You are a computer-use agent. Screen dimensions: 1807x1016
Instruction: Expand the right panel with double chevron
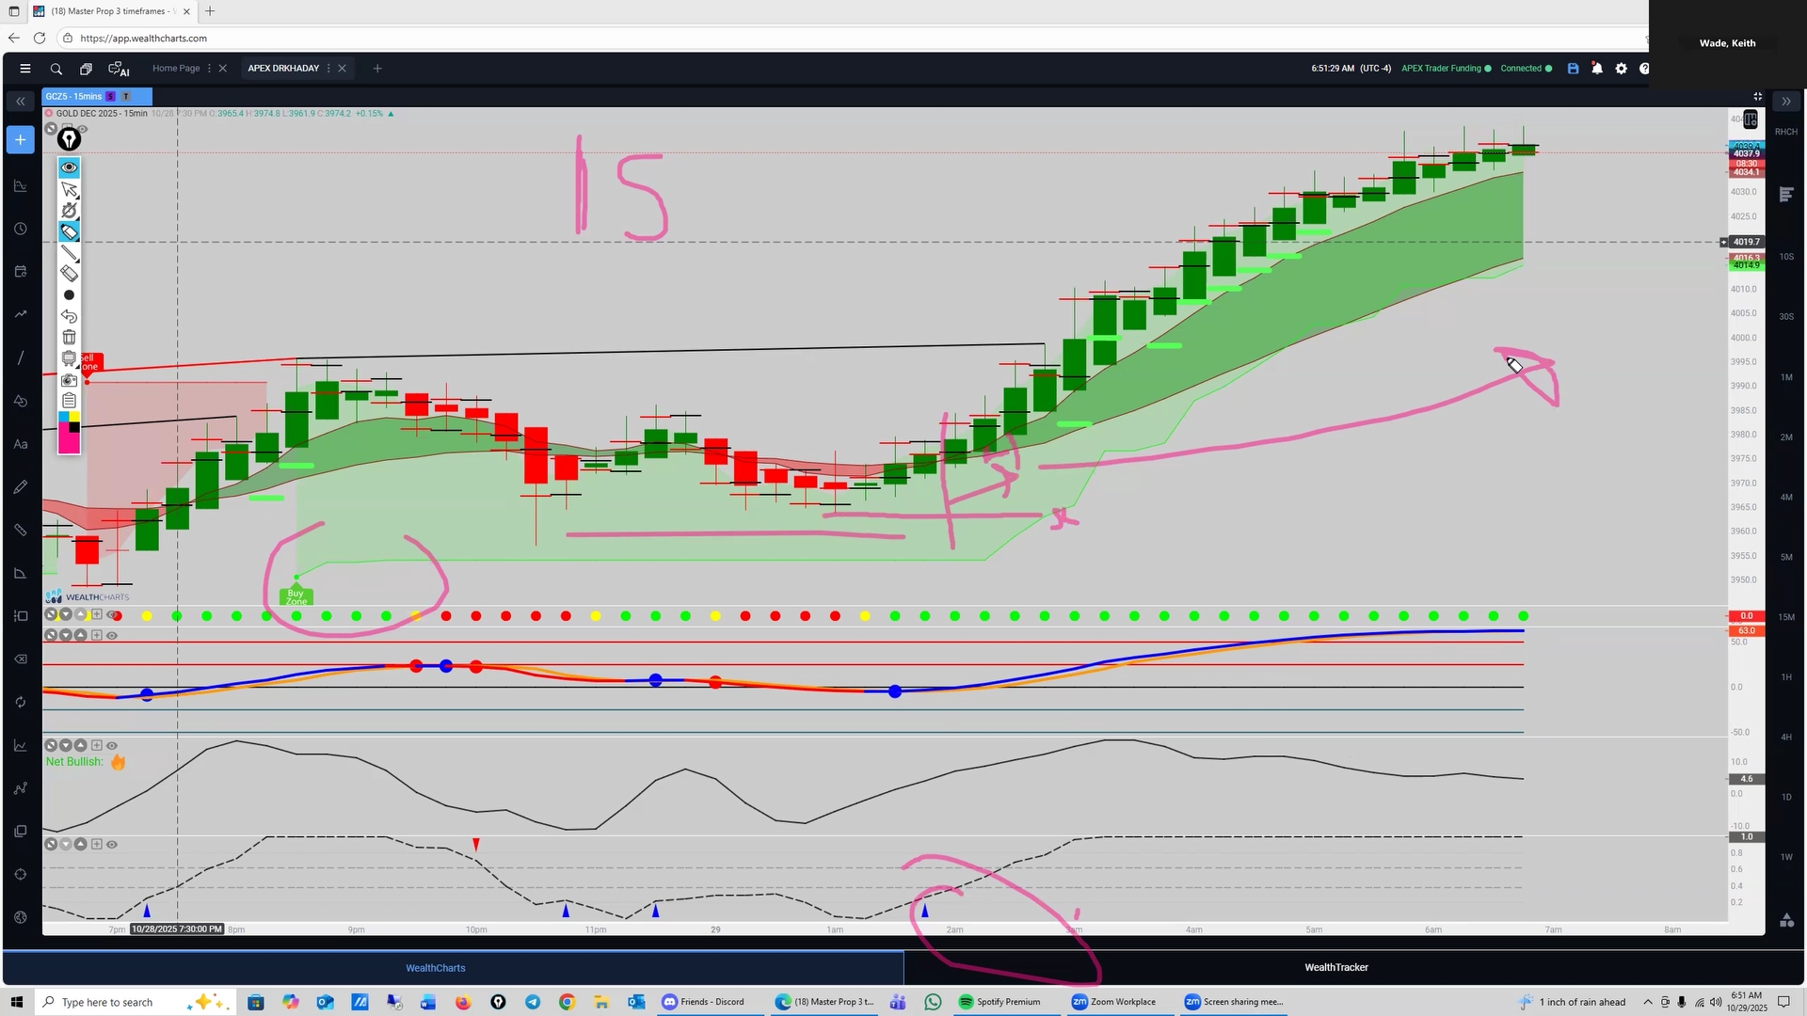tap(1785, 101)
